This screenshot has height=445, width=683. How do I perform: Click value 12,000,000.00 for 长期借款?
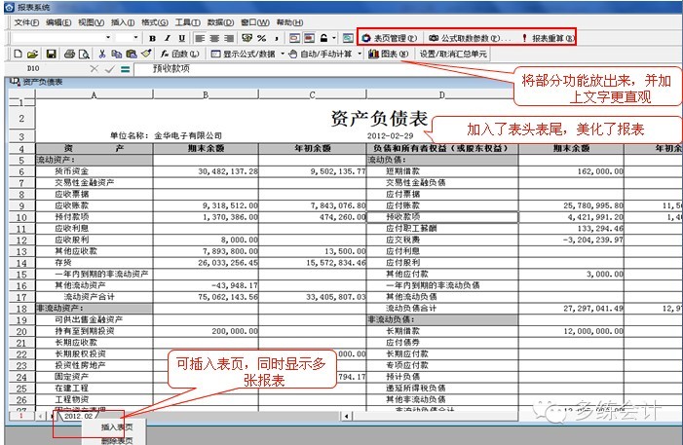(593, 331)
